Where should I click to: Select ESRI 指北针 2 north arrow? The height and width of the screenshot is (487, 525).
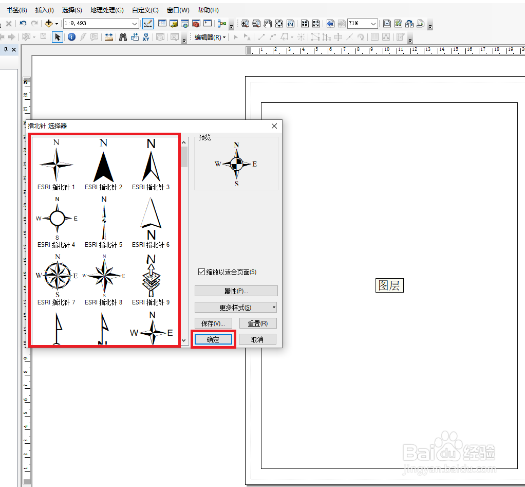103,165
